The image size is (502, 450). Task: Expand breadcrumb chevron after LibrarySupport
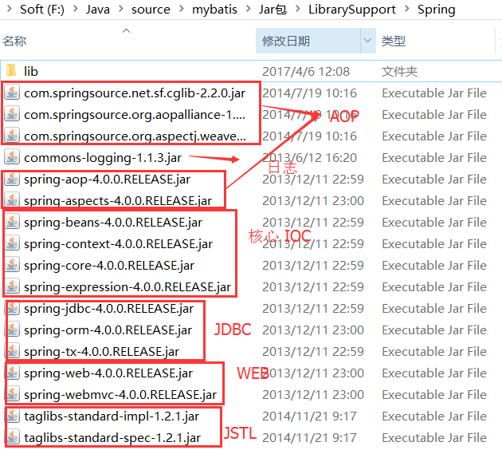point(407,9)
